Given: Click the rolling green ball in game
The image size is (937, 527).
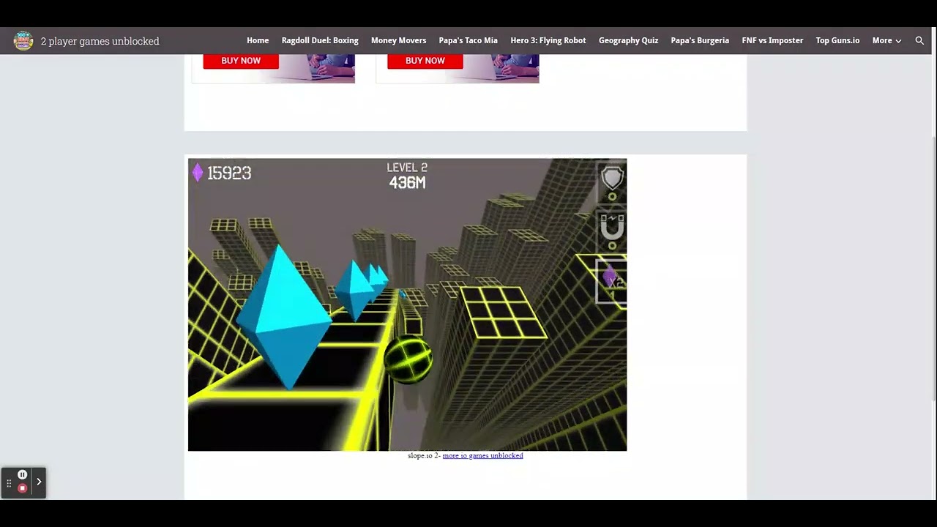Looking at the screenshot, I should pos(408,359).
